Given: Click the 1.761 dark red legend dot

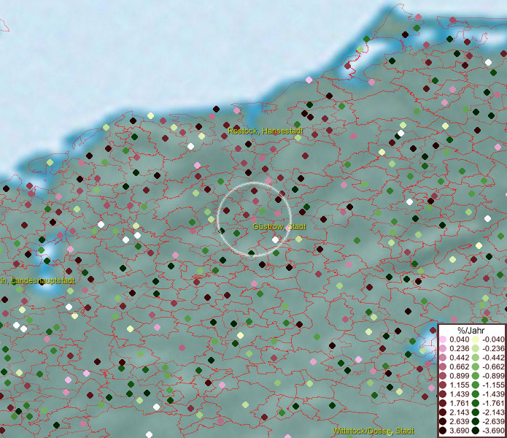Looking at the screenshot, I should pos(443,404).
